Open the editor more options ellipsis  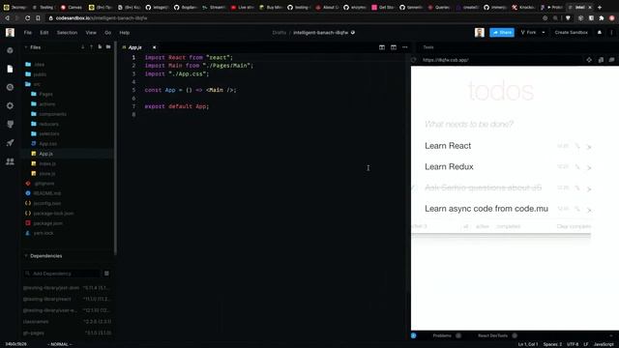click(x=405, y=47)
